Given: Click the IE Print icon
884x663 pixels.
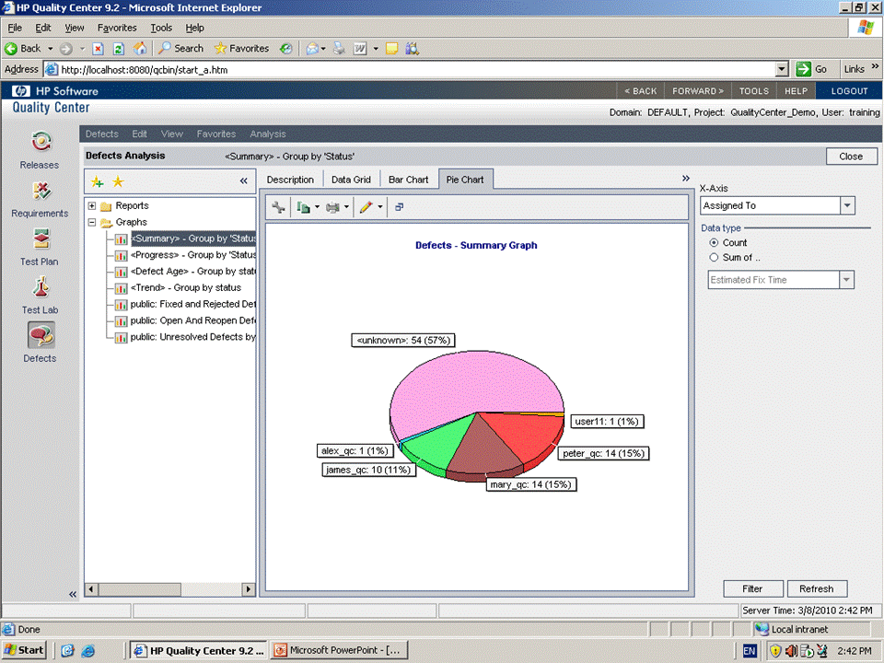Looking at the screenshot, I should 339,49.
